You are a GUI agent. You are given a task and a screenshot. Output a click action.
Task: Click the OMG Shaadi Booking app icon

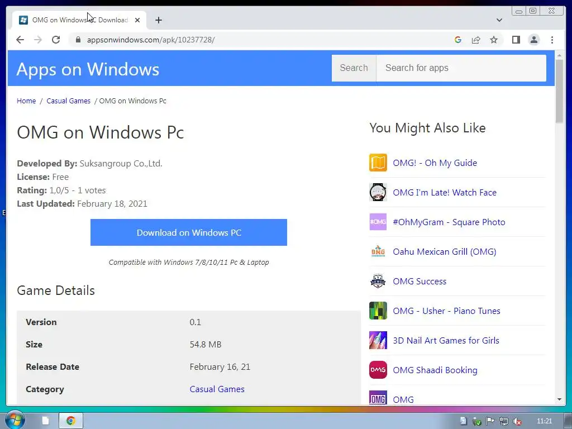click(x=378, y=370)
